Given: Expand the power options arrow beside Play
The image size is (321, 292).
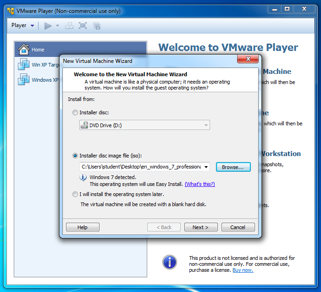Looking at the screenshot, I should click(57, 26).
